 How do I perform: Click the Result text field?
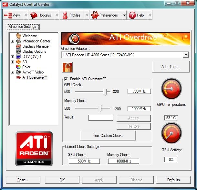101,118
